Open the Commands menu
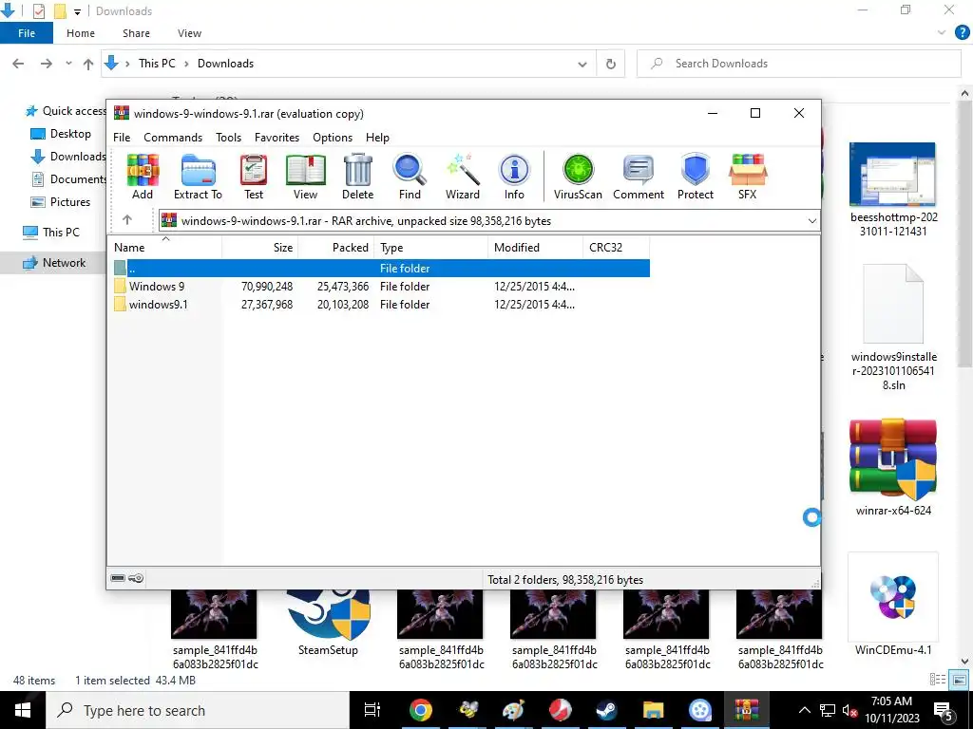 tap(173, 137)
